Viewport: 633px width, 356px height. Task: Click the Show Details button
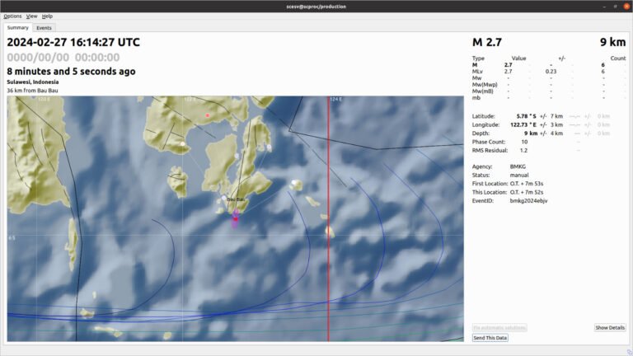point(610,328)
